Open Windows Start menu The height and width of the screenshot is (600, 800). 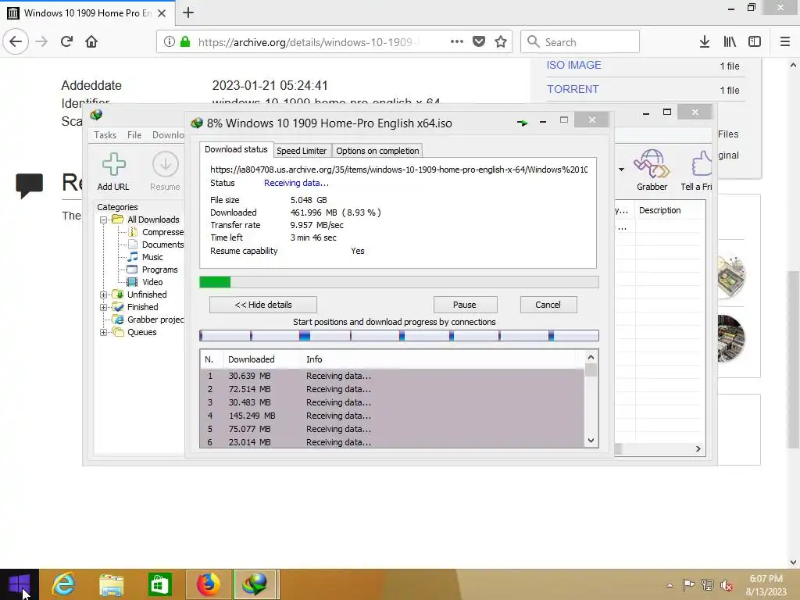(20, 584)
